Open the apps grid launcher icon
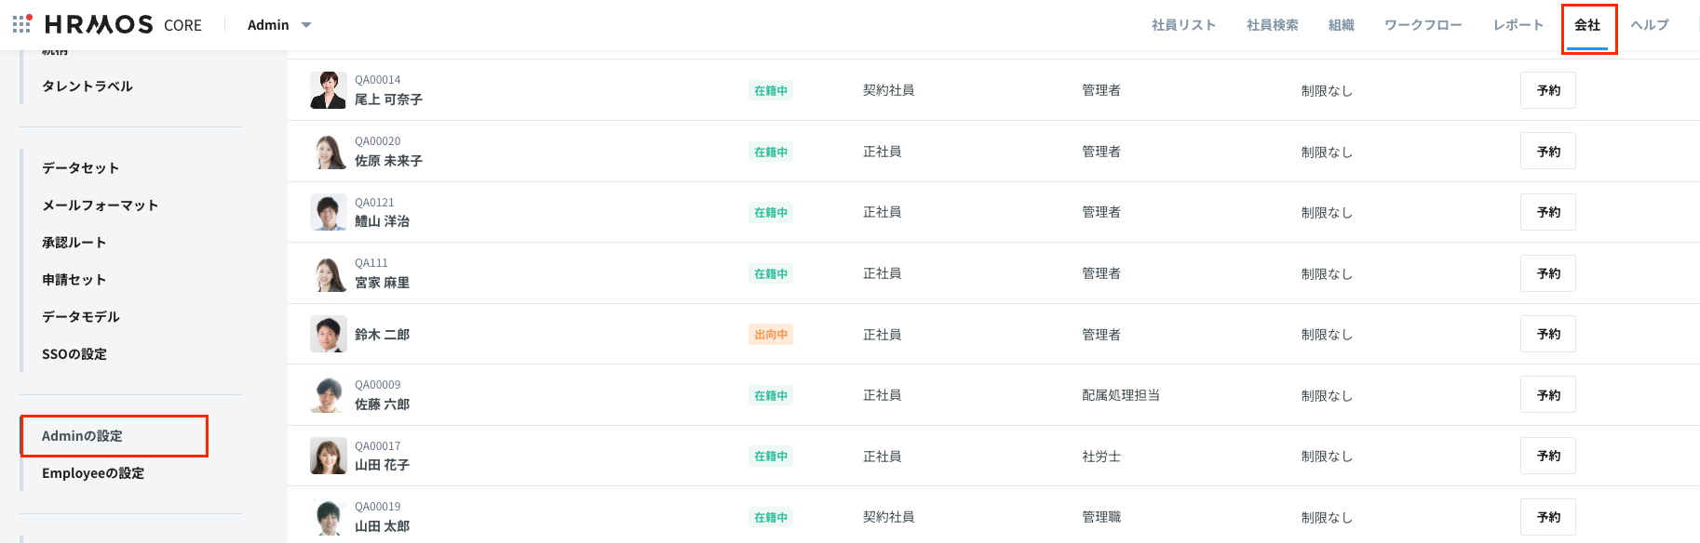 coord(22,24)
